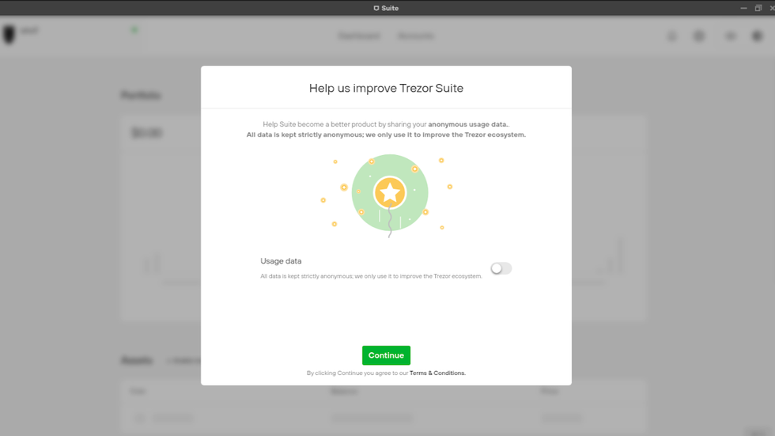Screen dimensions: 775x436
Task: Switch to the blurred Accounts tab
Action: point(415,36)
